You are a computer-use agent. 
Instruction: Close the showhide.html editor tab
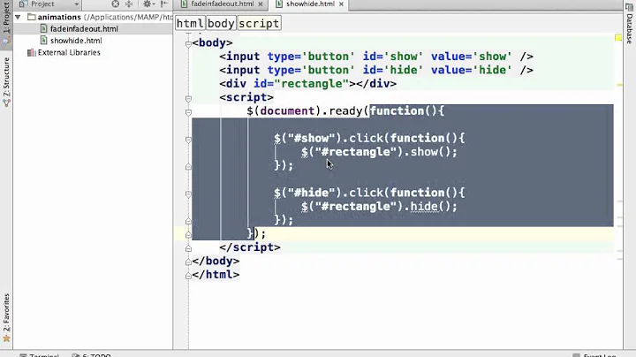pos(341,4)
